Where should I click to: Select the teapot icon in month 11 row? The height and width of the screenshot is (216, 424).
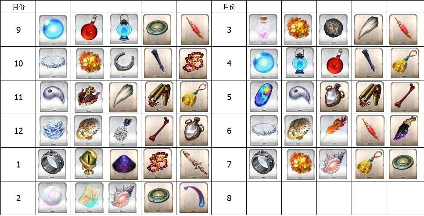[x=88, y=97]
